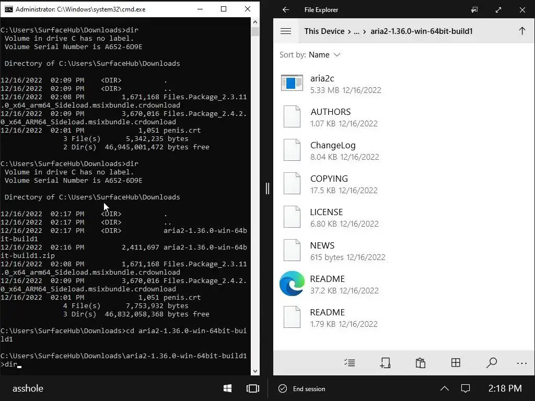The image size is (535, 401).
Task: Show hidden tray icons with the up chevron
Action: click(x=444, y=388)
